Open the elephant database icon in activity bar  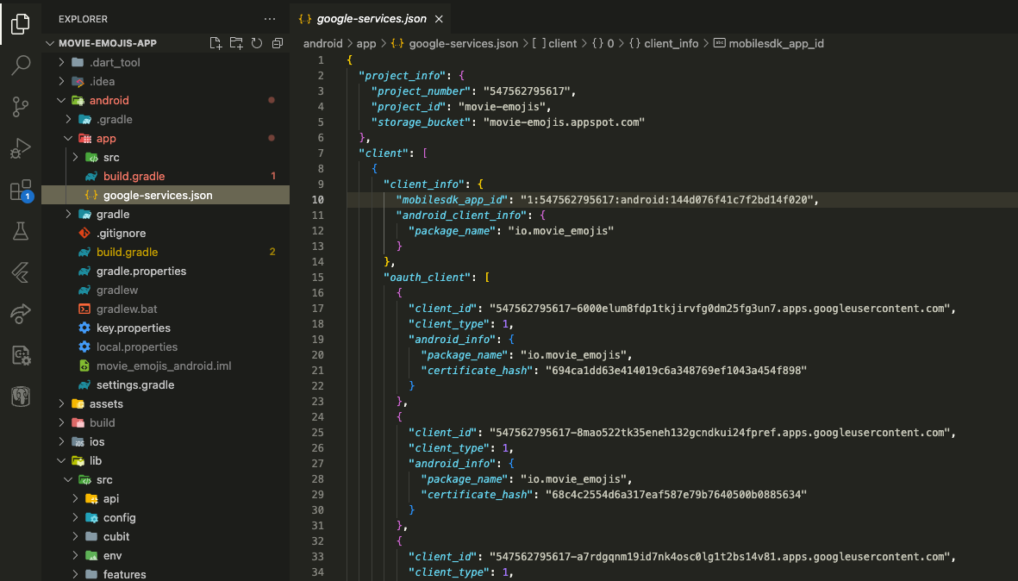click(x=20, y=397)
